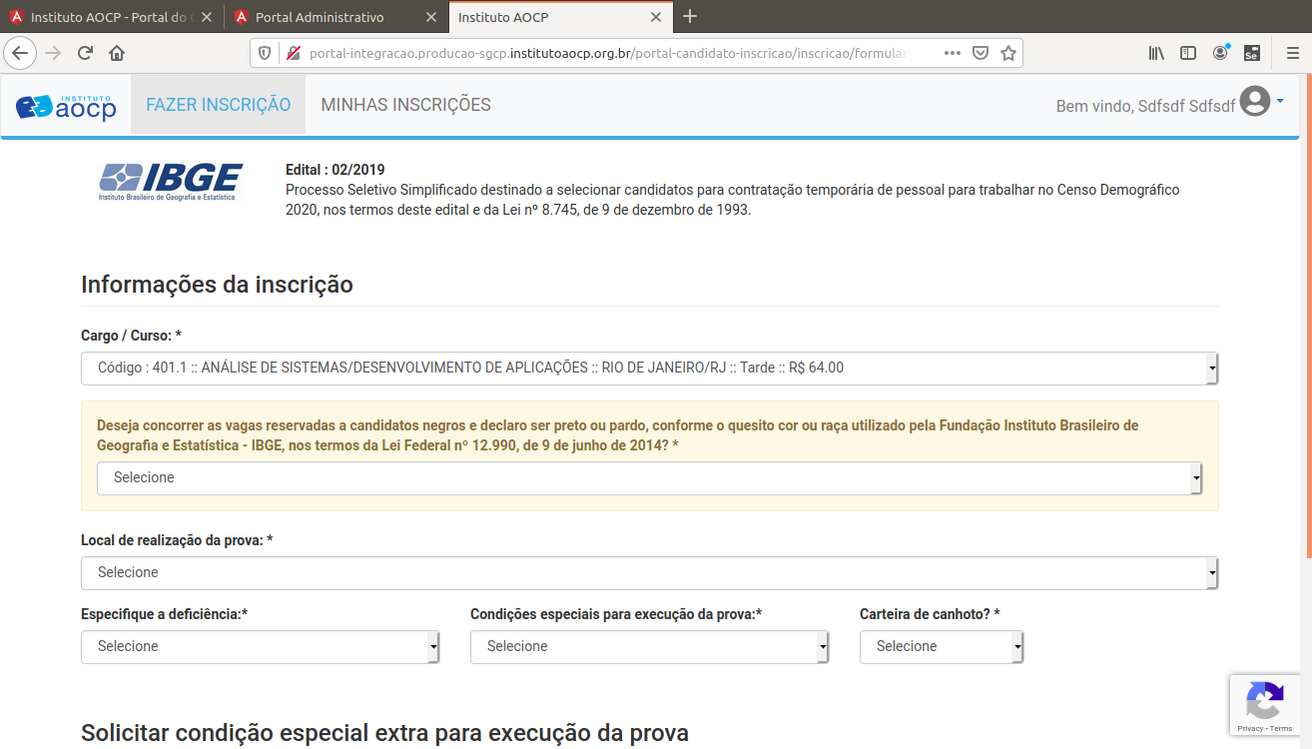The image size is (1312, 749).
Task: Open a new browser tab
Action: [689, 17]
